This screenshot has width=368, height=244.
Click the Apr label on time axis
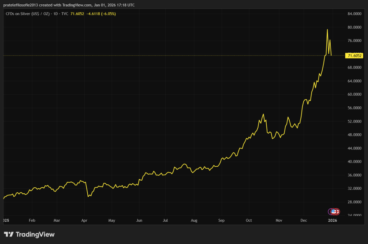pos(84,220)
